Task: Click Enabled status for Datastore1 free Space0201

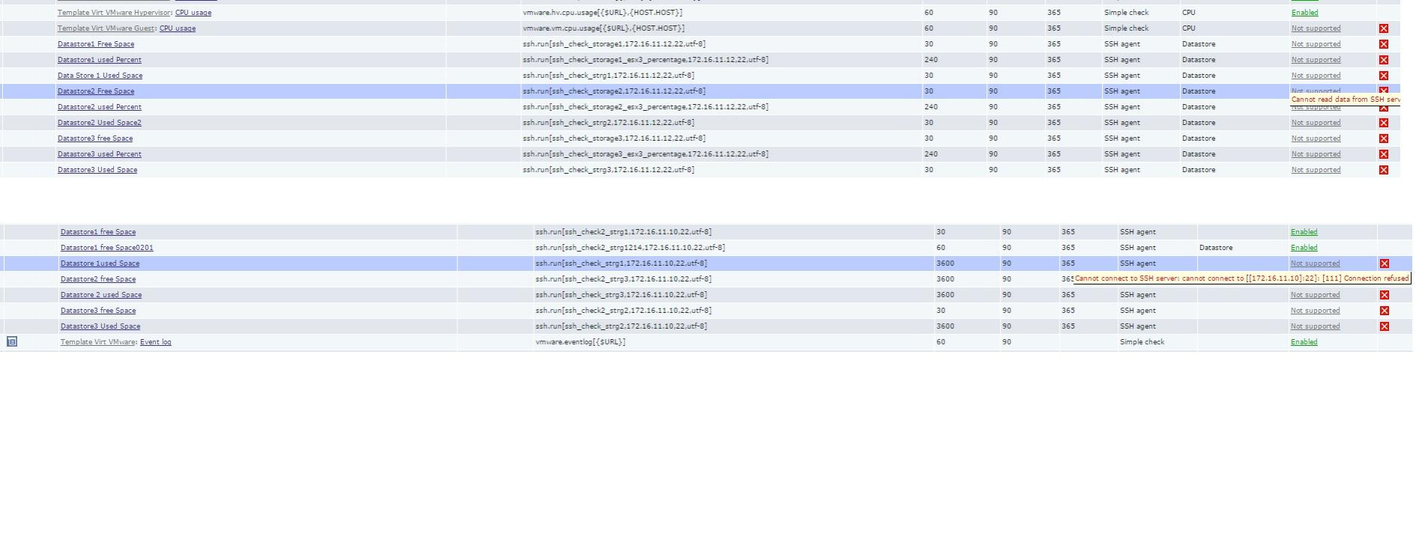Action: pyautogui.click(x=1304, y=248)
